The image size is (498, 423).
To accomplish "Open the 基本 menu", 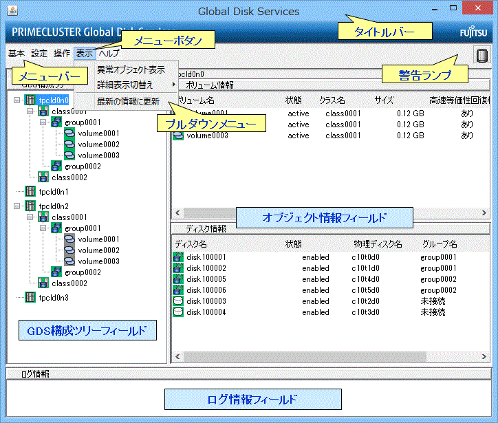I will pyautogui.click(x=17, y=54).
